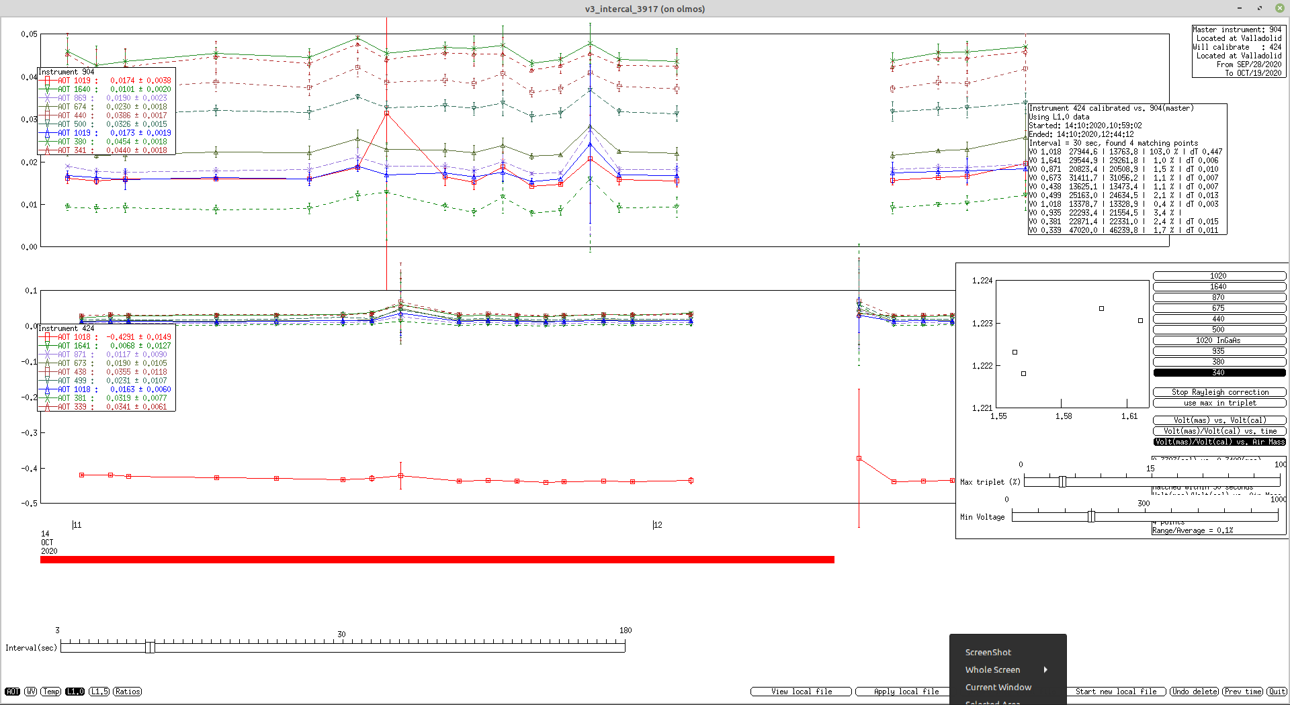Click the top-right data point in scatter plot
1290x705 pixels.
1140,321
